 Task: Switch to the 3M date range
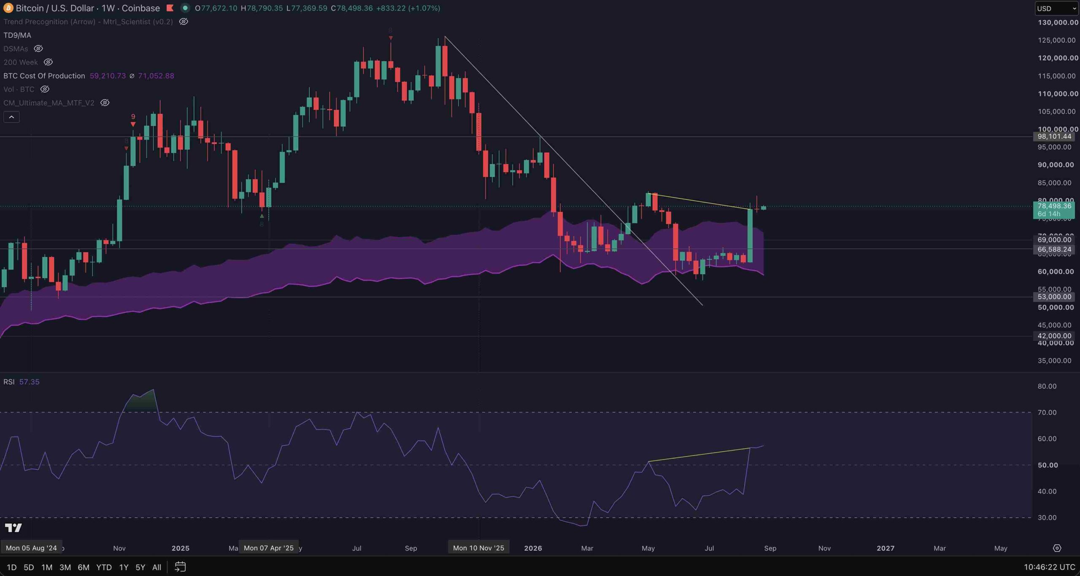(x=65, y=567)
